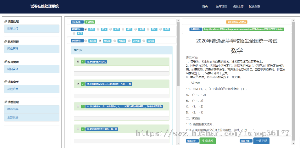Image resolution: width=300 pixels, height=149 pixels.
Task: Select the 化学 subject radio button
Action: (x=74, y=33)
